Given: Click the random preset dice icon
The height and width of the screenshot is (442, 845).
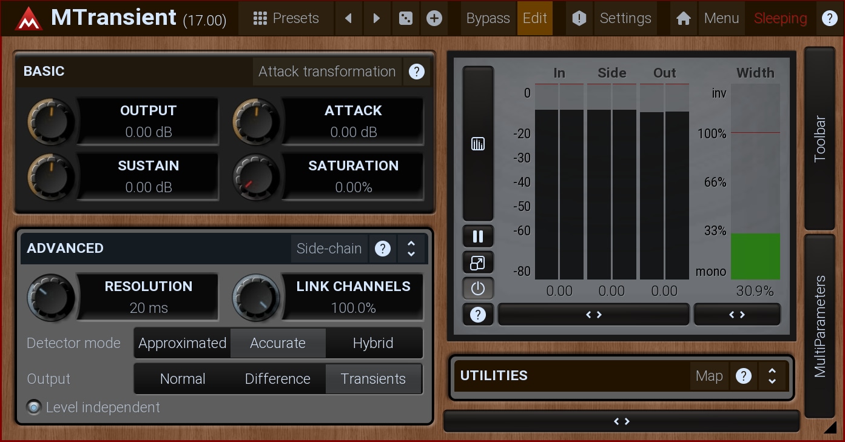Looking at the screenshot, I should (404, 18).
